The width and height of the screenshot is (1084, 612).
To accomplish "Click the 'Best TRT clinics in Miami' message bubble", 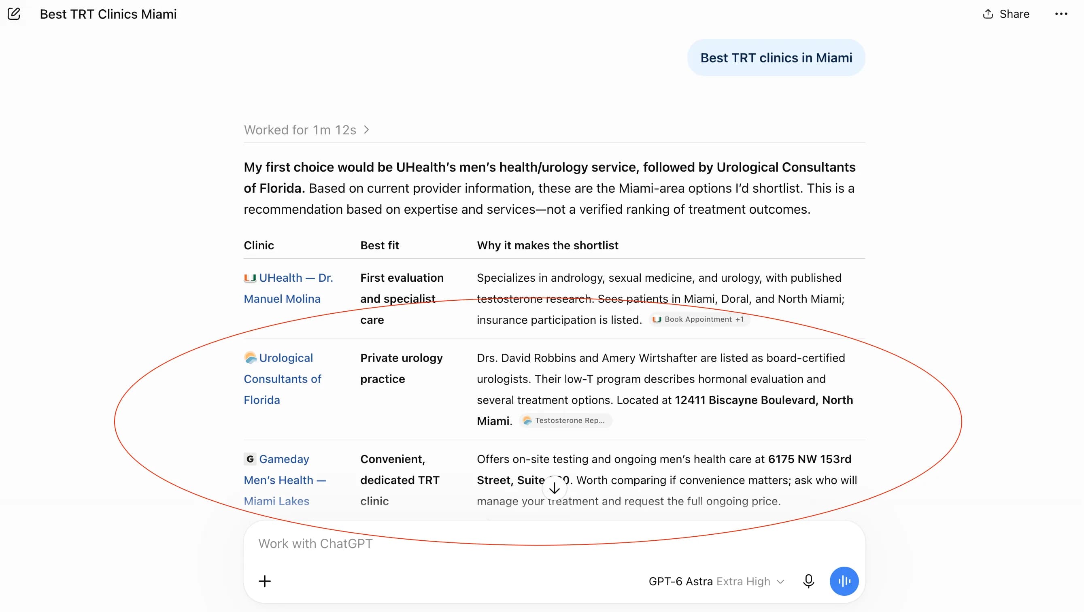I will [776, 57].
